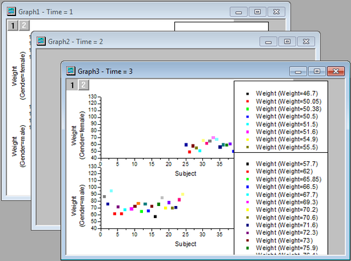
Task: Click legend entry Weight=71.6
Action: (287, 225)
